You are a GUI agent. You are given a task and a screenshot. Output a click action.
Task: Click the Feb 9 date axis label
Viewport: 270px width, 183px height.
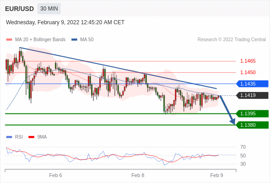pyautogui.click(x=216, y=175)
